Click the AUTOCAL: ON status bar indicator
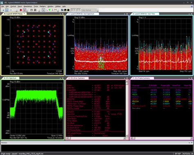The width and height of the screenshot is (194, 155). 188,154
